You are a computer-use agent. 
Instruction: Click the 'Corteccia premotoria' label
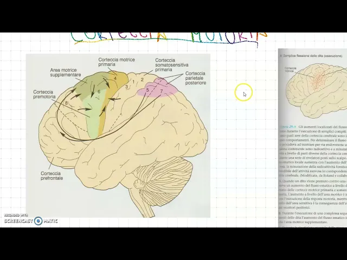point(44,94)
